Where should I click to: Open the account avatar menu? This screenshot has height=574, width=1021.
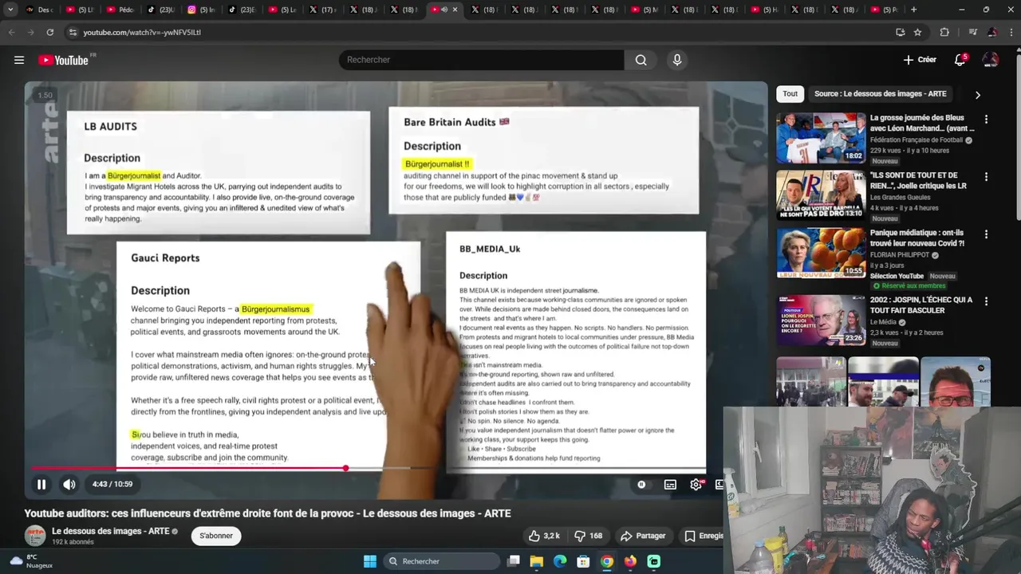(991, 60)
